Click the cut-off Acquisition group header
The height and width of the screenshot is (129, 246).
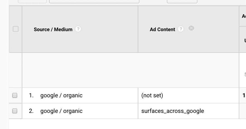[244, 16]
